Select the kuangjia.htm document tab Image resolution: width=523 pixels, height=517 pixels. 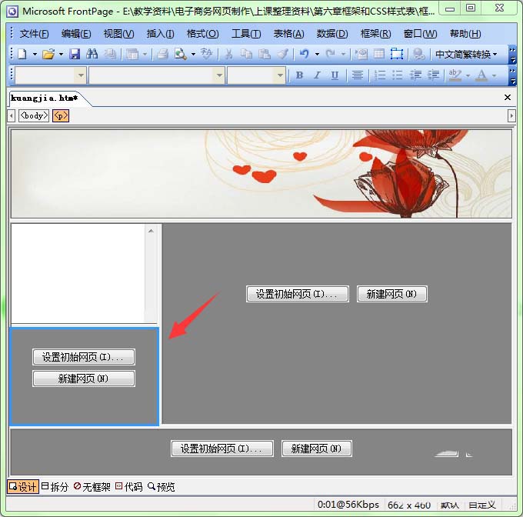point(44,98)
